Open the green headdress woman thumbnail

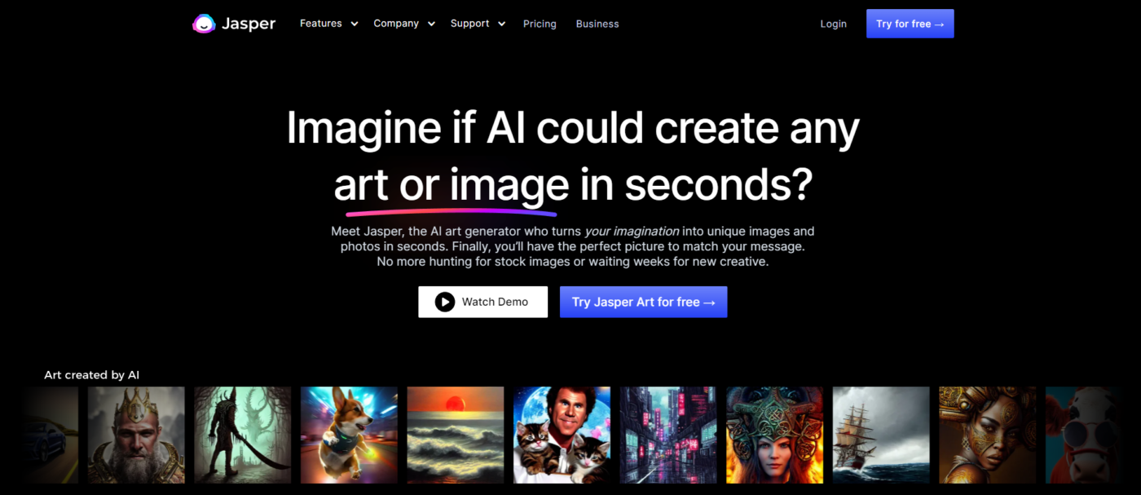tap(774, 435)
